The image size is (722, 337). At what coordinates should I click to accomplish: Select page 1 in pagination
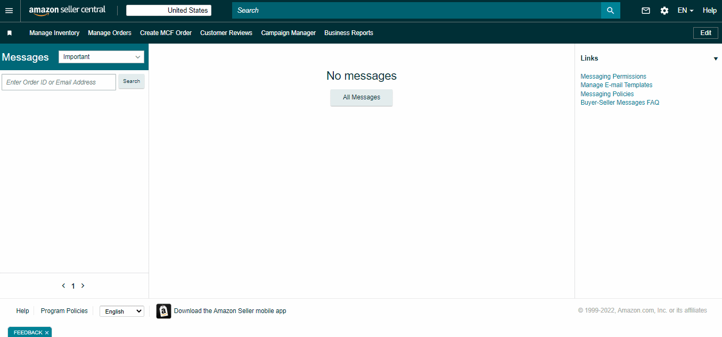[73, 285]
